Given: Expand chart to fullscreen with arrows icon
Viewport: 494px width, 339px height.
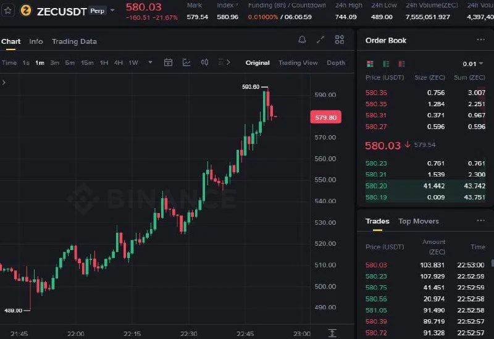Looking at the screenshot, I should point(320,40).
